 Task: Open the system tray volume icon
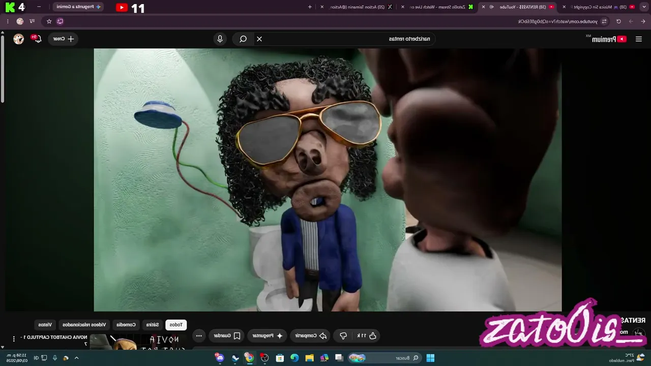coord(36,358)
